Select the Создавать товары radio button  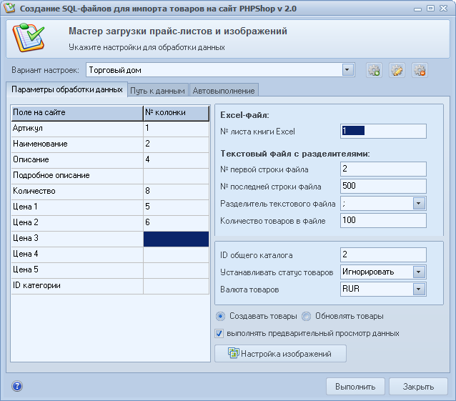click(x=220, y=316)
